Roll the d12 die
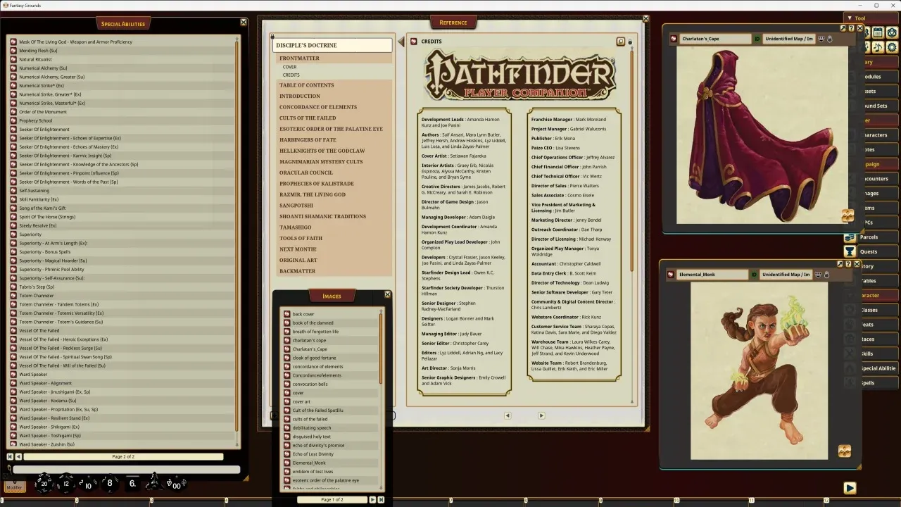Viewport: 901px width, 507px height. point(66,484)
